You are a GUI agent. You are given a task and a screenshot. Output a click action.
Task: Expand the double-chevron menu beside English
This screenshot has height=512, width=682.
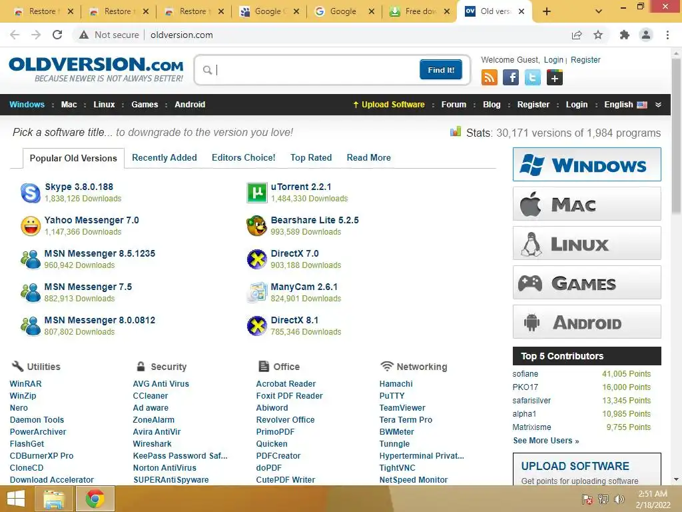tap(658, 105)
